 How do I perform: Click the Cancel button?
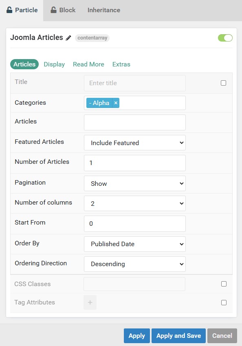pos(222,336)
